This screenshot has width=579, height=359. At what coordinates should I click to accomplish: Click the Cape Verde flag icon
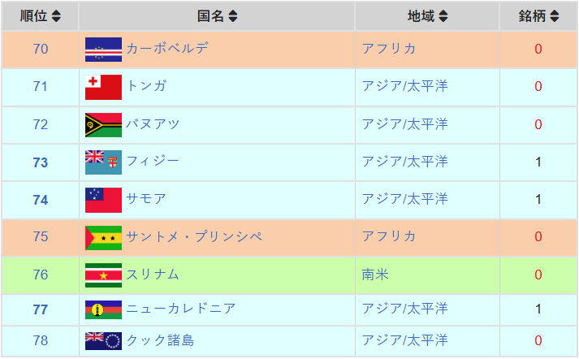(103, 50)
